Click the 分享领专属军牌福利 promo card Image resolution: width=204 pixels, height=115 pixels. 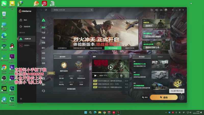[x=156, y=34]
